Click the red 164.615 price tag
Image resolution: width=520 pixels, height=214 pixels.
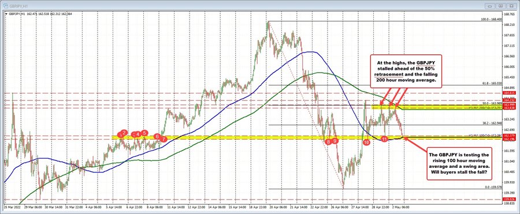coord(510,93)
